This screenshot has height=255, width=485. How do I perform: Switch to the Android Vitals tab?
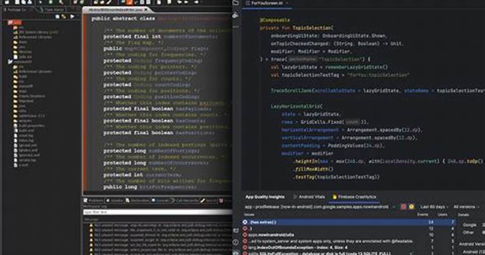[x=309, y=197]
